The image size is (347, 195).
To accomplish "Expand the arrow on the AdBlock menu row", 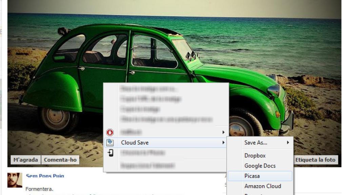I will [223, 132].
